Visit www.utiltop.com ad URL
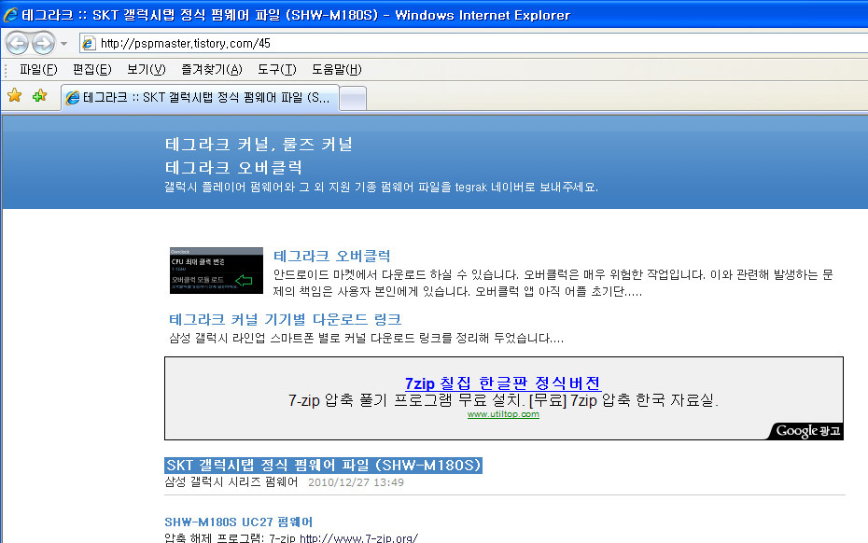Screen dimensions: 868x543 coord(503,414)
